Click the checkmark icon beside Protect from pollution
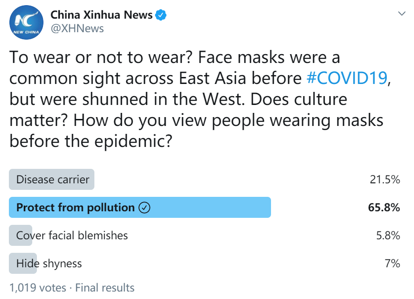 pyautogui.click(x=144, y=208)
